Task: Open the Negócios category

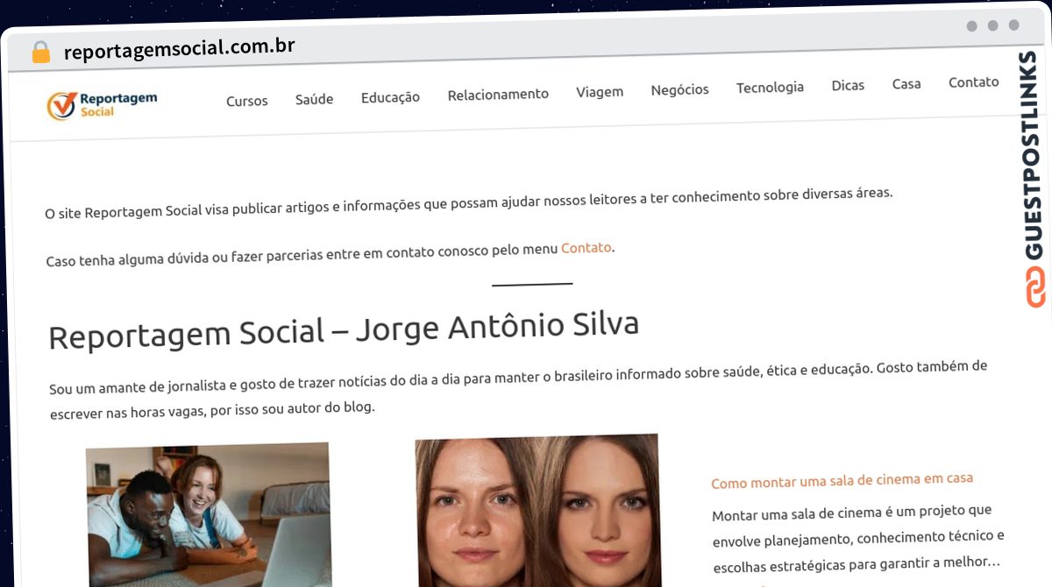Action: tap(679, 89)
